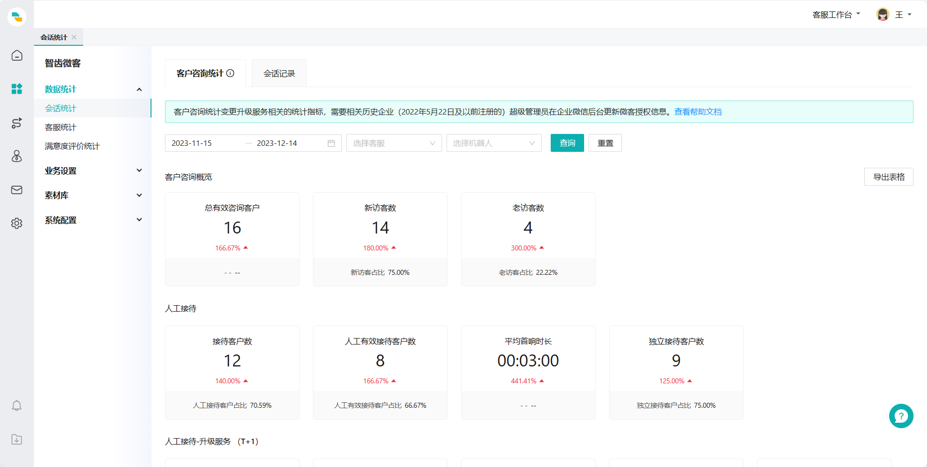The height and width of the screenshot is (467, 927).
Task: Open the 王 user account dropdown
Action: point(903,15)
